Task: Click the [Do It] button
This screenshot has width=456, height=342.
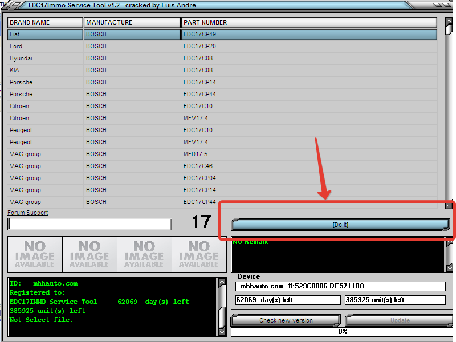Action: coord(340,225)
